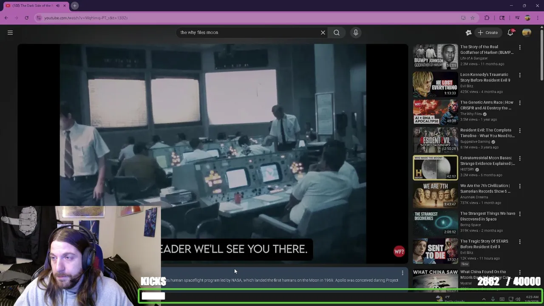Show hidden system tray icons chevron

click(x=484, y=299)
